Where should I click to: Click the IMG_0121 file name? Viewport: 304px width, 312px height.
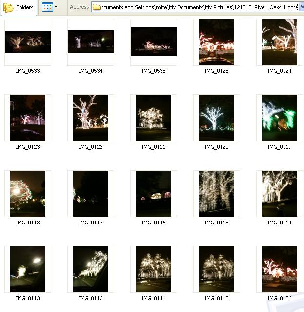point(154,147)
